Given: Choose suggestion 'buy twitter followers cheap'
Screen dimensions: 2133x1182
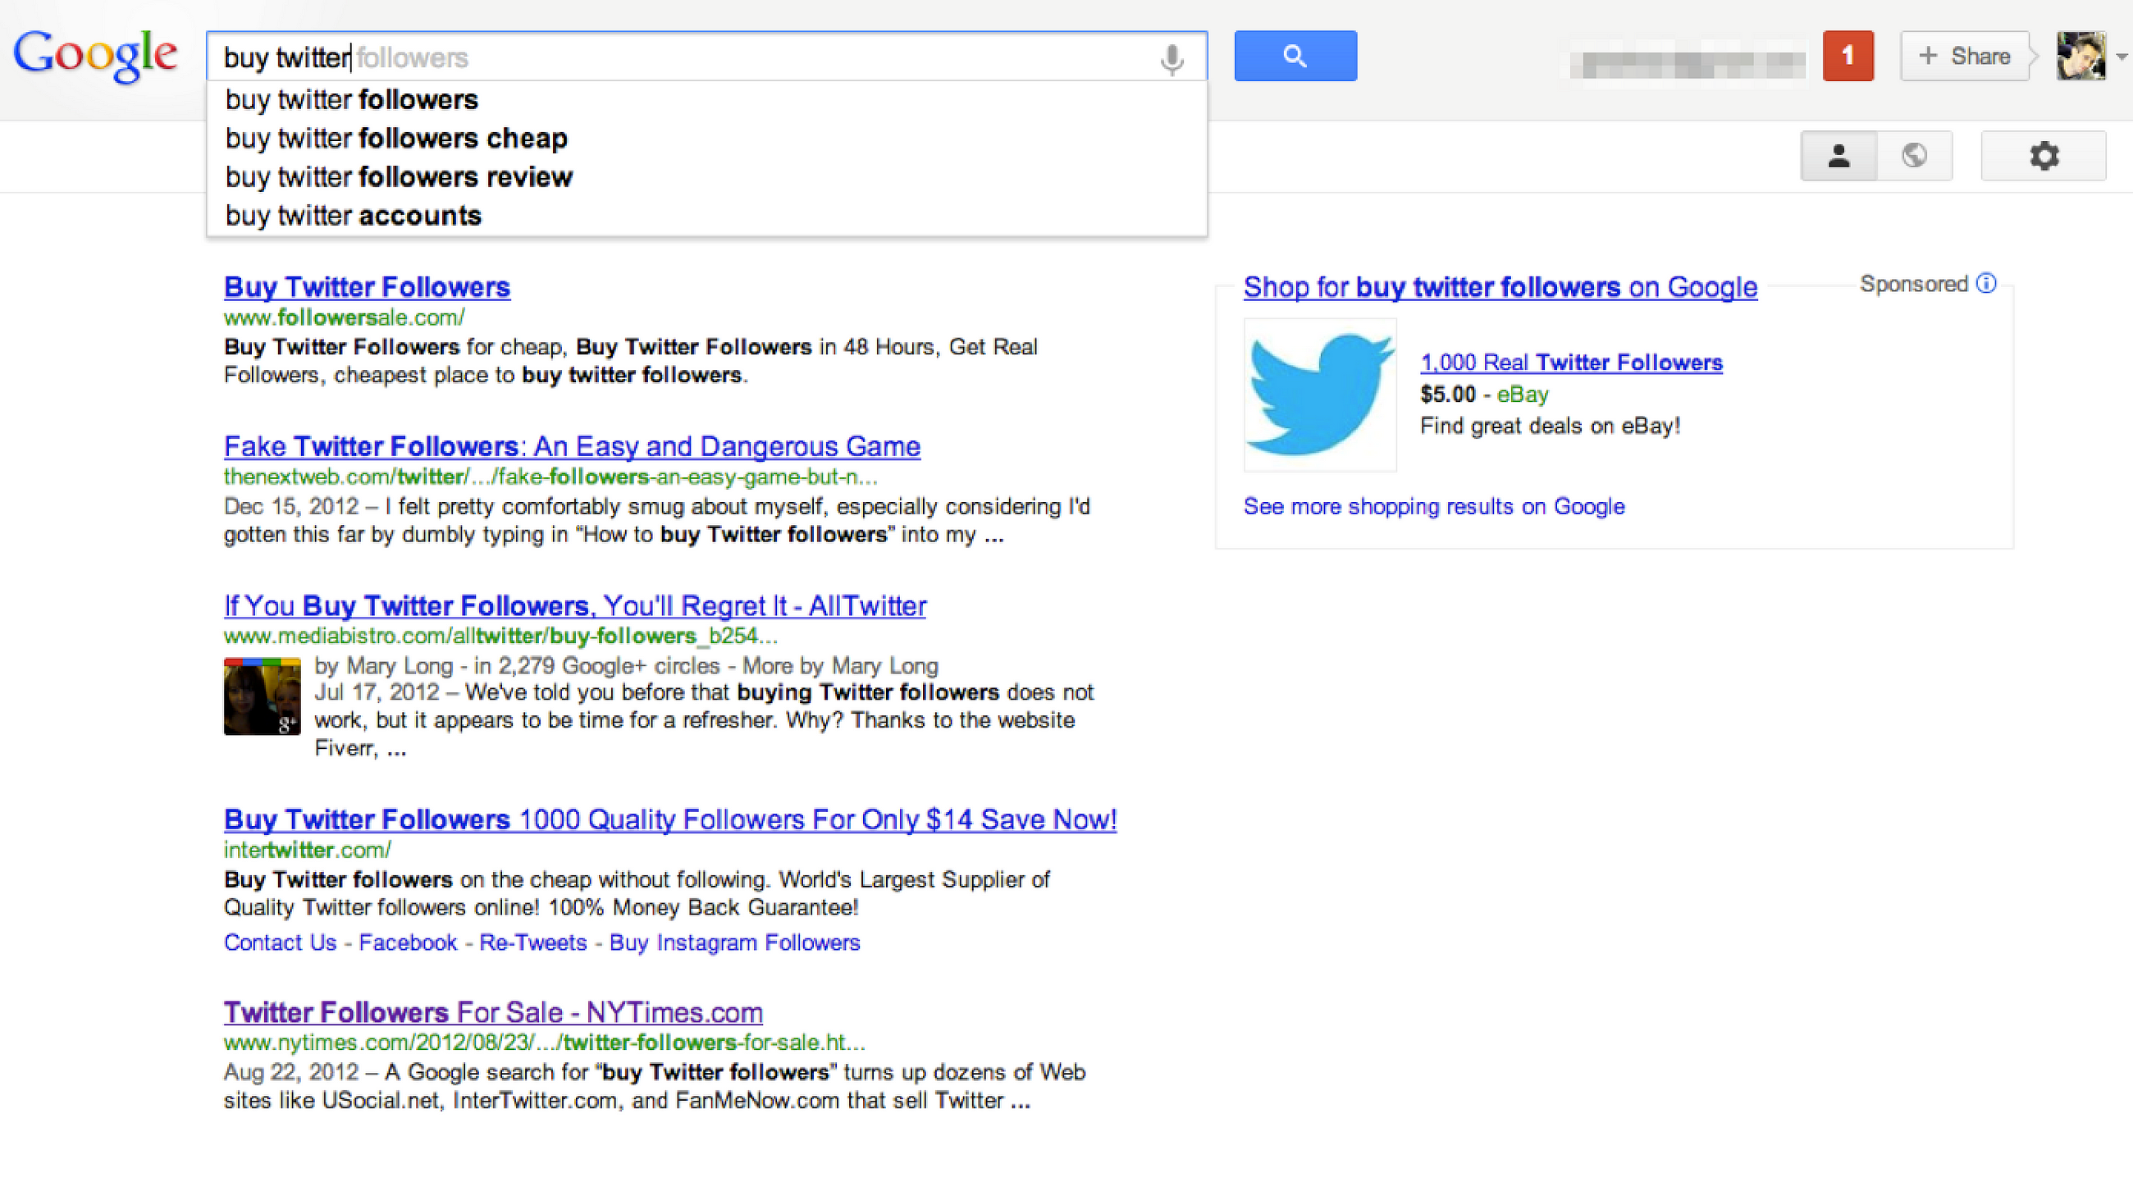Looking at the screenshot, I should coord(707,139).
